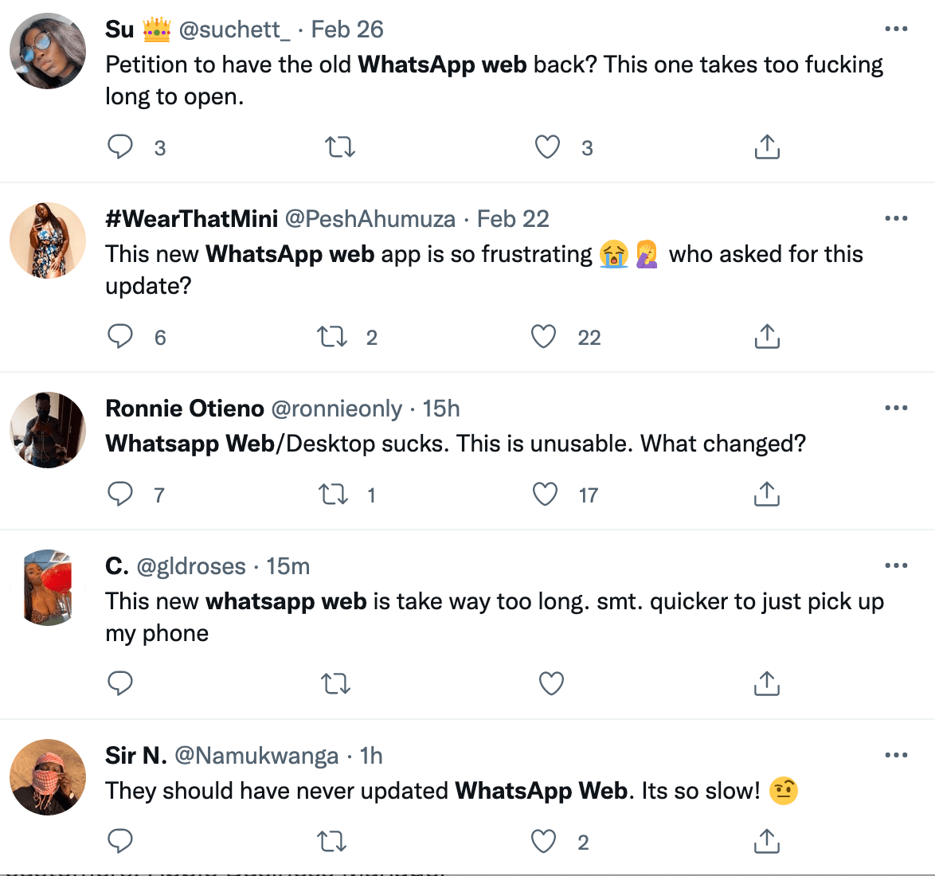
Task: Like Ronnie Otieno's tweet
Action: tap(545, 494)
